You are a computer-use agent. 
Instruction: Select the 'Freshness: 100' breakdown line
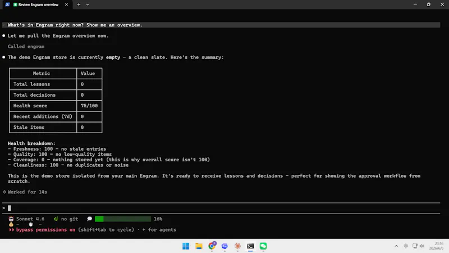coord(57,149)
